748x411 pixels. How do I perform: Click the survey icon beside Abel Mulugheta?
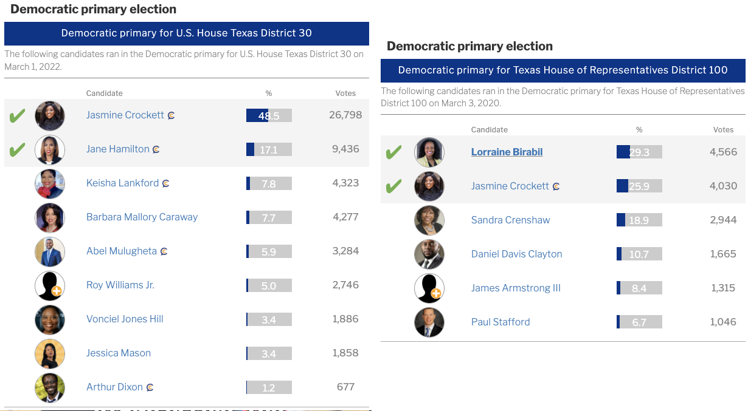164,251
